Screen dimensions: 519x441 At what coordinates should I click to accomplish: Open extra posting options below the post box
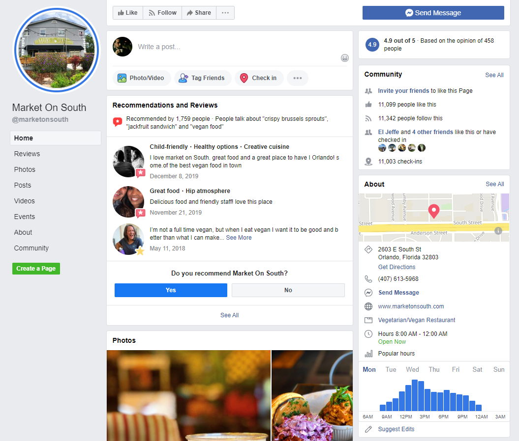297,78
